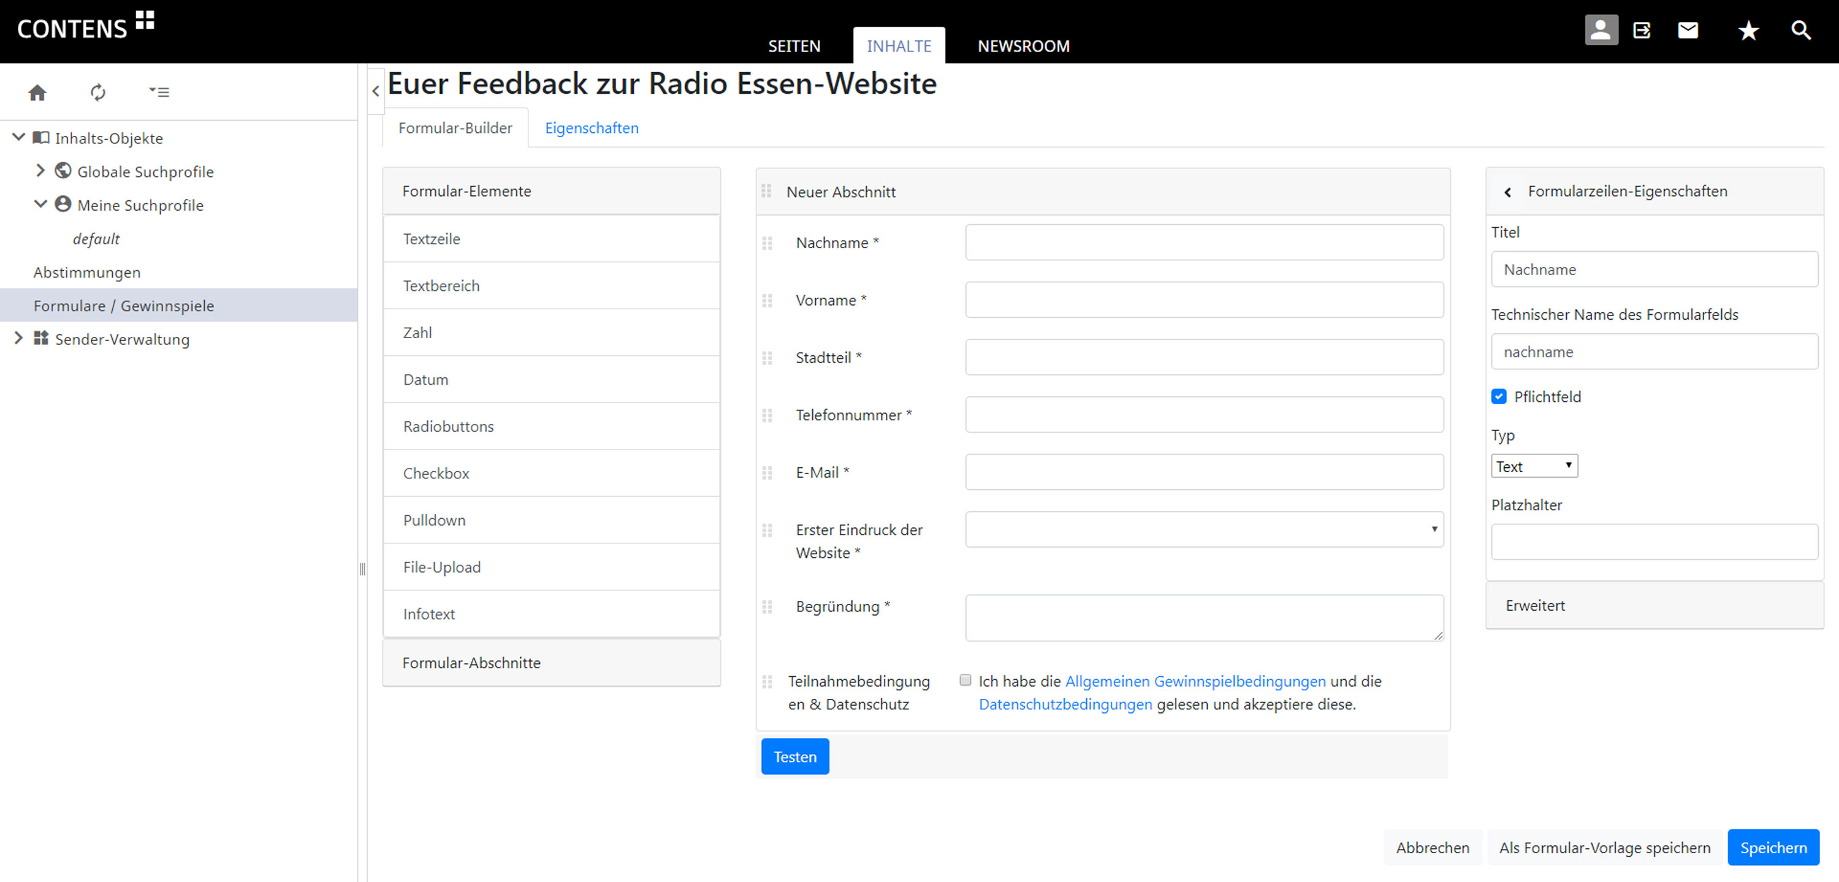Click the Testen button
Image resolution: width=1839 pixels, height=882 pixels.
pos(794,756)
